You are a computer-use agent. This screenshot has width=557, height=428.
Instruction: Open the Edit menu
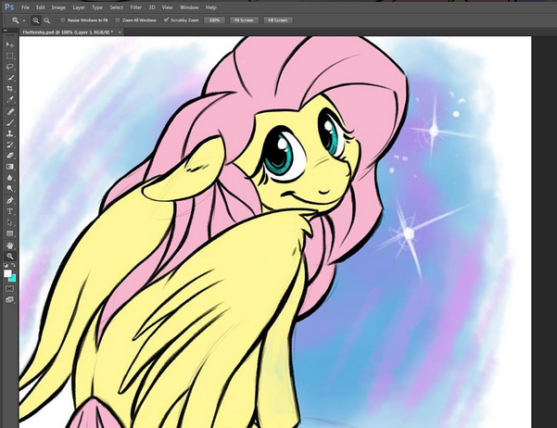[x=41, y=7]
